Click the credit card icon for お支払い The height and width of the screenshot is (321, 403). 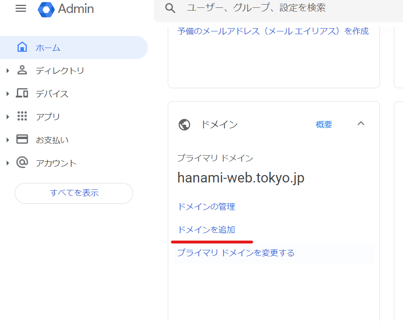pos(22,139)
